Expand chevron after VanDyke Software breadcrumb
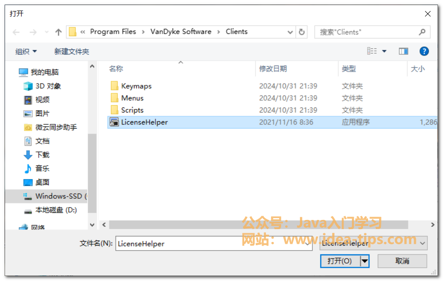Viewport: 443px width, 281px height. [x=219, y=32]
